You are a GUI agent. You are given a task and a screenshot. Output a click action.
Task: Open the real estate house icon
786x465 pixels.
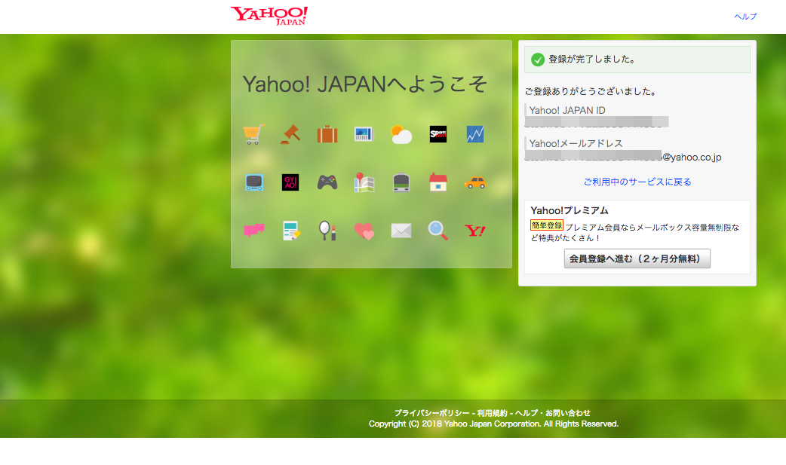pyautogui.click(x=438, y=182)
